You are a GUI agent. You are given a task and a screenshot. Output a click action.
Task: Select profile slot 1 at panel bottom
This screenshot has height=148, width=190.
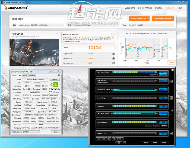click(117, 143)
